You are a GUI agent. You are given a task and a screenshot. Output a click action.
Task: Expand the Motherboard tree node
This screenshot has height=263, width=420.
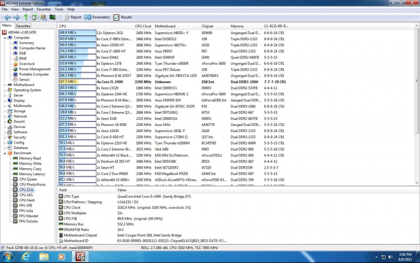pyautogui.click(x=5, y=85)
